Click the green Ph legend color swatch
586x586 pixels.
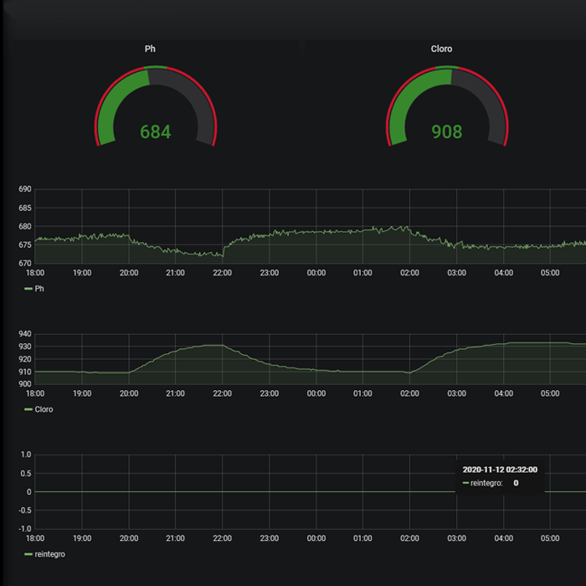tap(28, 289)
